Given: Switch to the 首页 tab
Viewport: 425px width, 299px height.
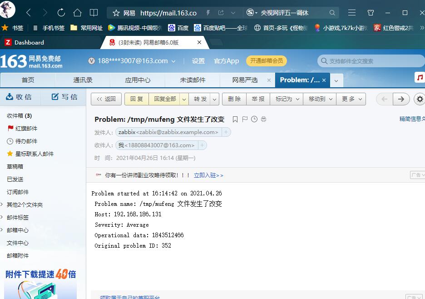Looking at the screenshot, I should click(x=28, y=80).
